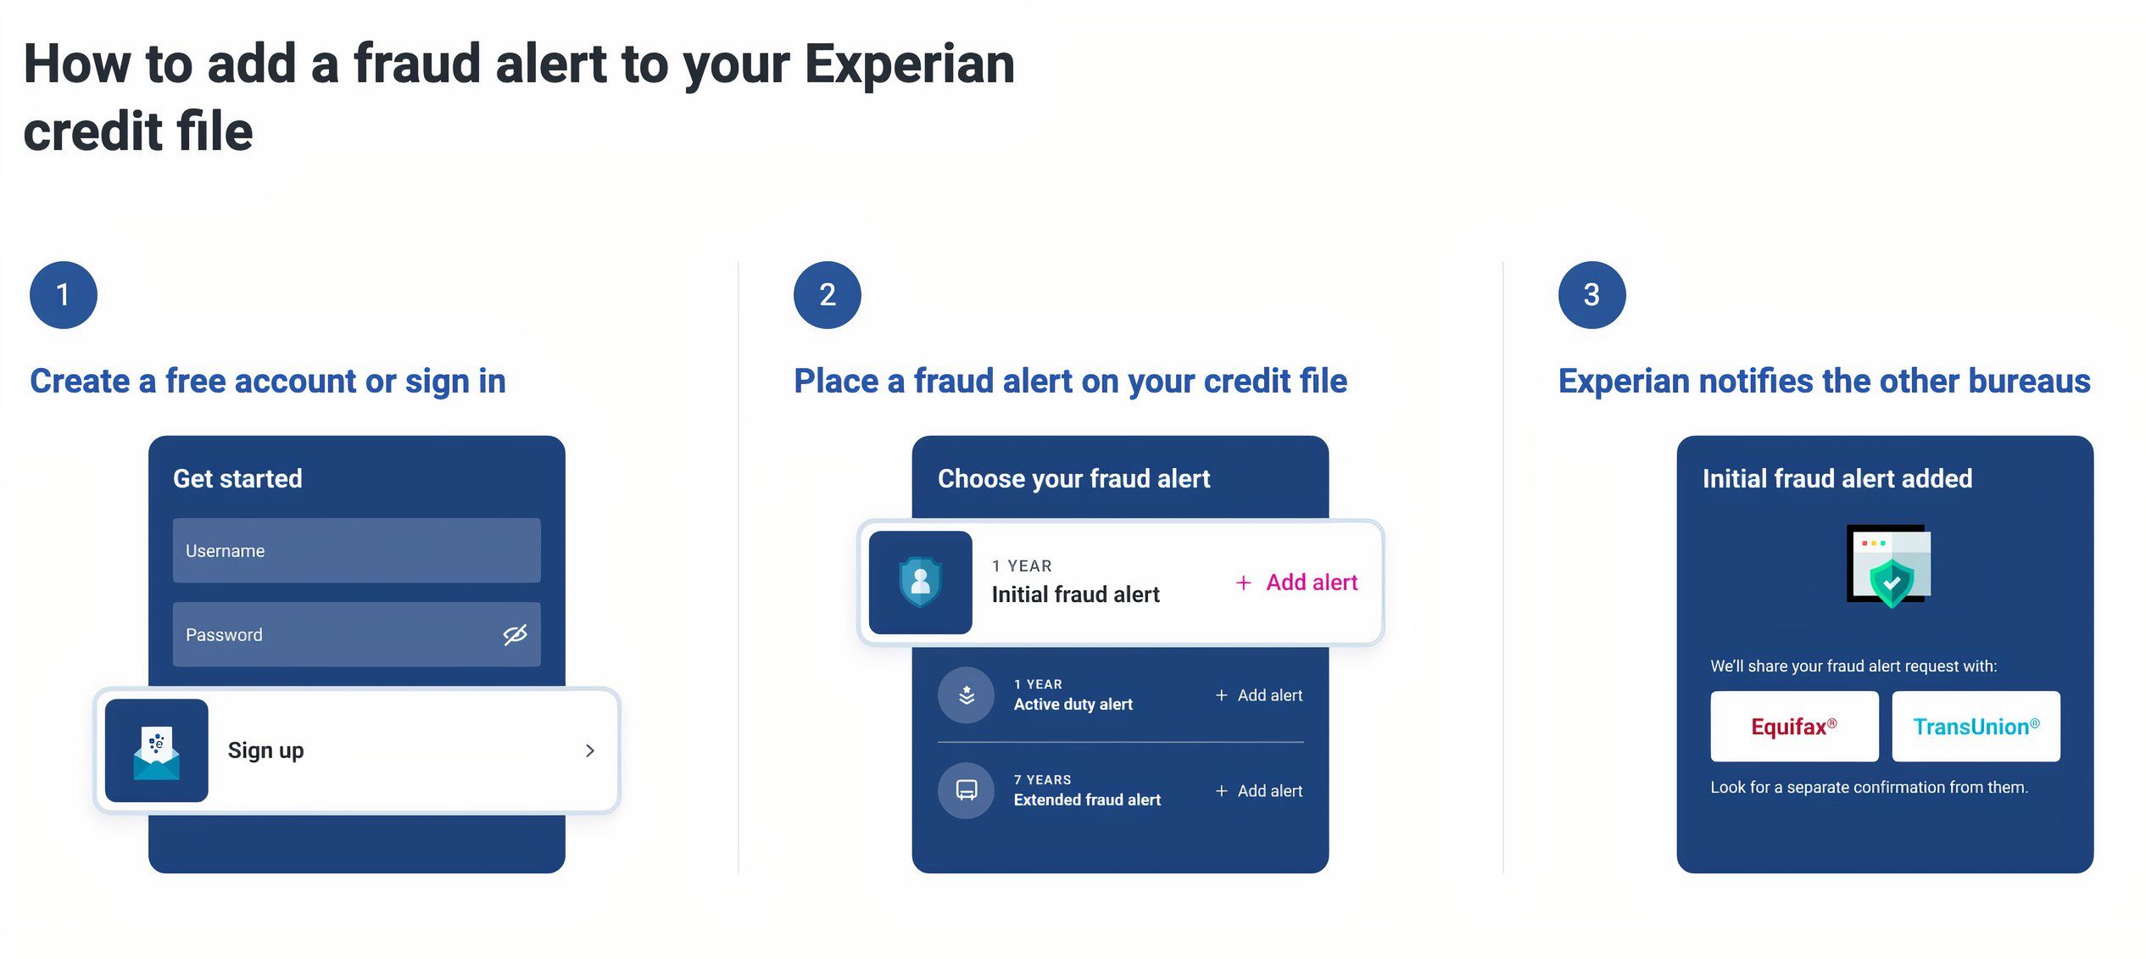This screenshot has height=959, width=2146.
Task: Add the 7 years Extended fraud alert
Action: [x=1259, y=791]
